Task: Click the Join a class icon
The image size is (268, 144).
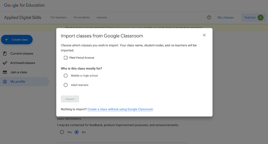Action: [x=5, y=72]
